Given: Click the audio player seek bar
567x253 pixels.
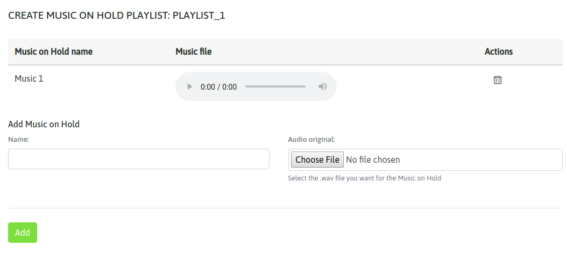Looking at the screenshot, I should pyautogui.click(x=275, y=86).
